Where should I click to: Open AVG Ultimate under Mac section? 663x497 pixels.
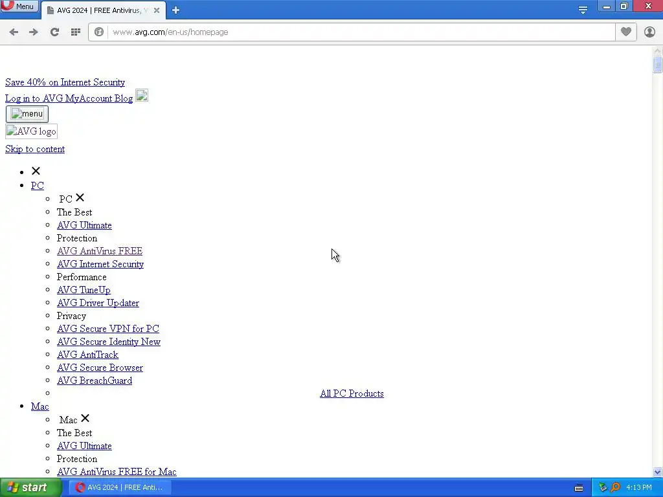click(85, 446)
